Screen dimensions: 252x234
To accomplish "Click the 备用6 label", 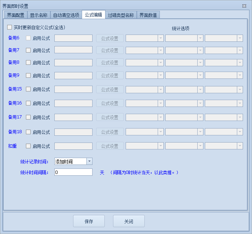I will pyautogui.click(x=14, y=38).
